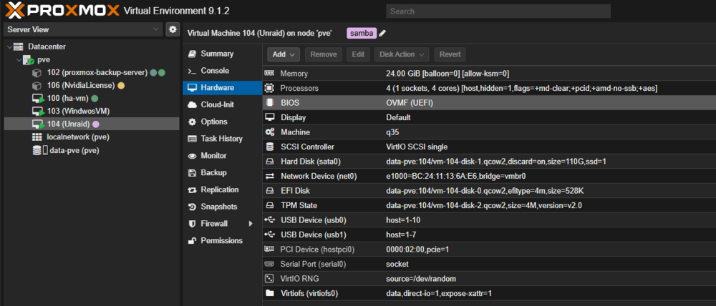Open the Add hardware dropdown
The image size is (716, 306).
283,54
